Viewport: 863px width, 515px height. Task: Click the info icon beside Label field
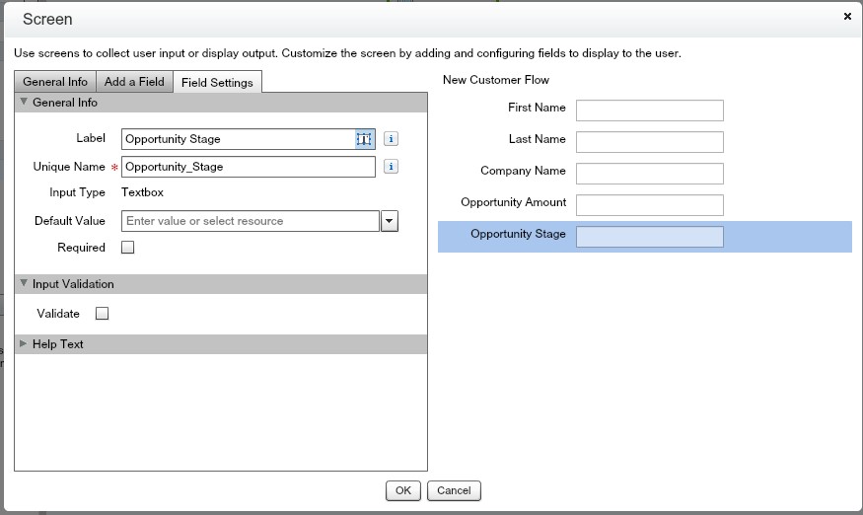coord(391,139)
